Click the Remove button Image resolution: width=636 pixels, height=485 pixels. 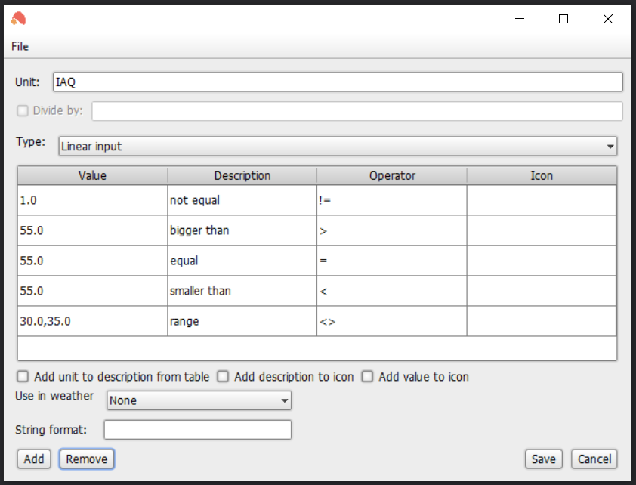(x=86, y=459)
